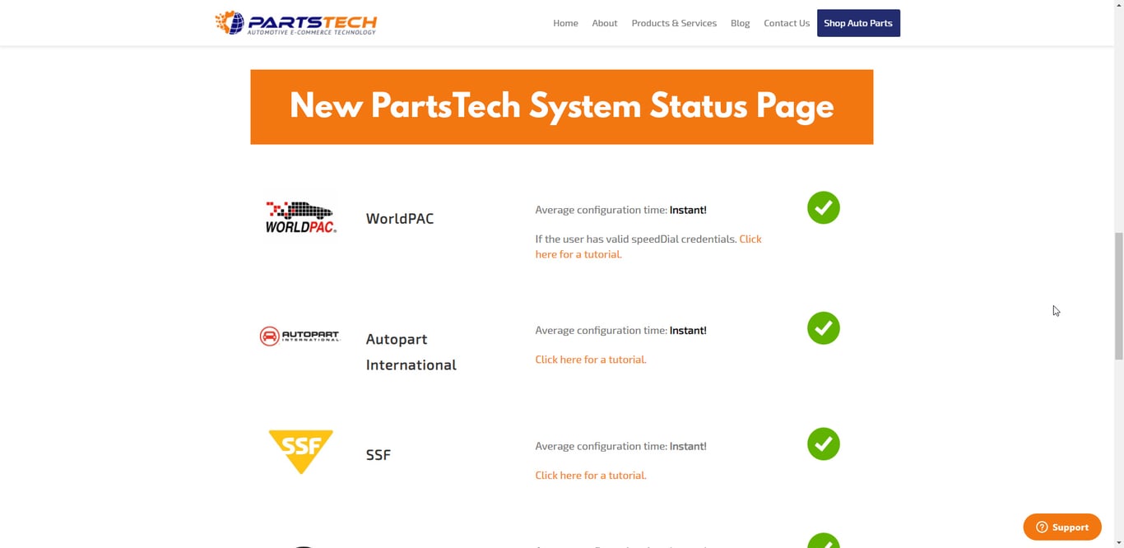
Task: Click WorldPAC green checkmark status icon
Action: point(824,207)
